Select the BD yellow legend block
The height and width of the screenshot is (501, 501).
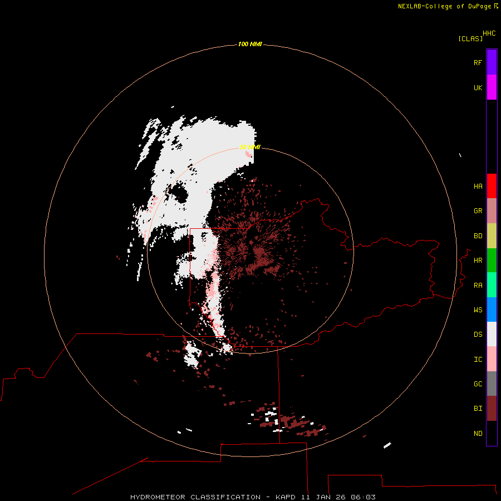(492, 236)
